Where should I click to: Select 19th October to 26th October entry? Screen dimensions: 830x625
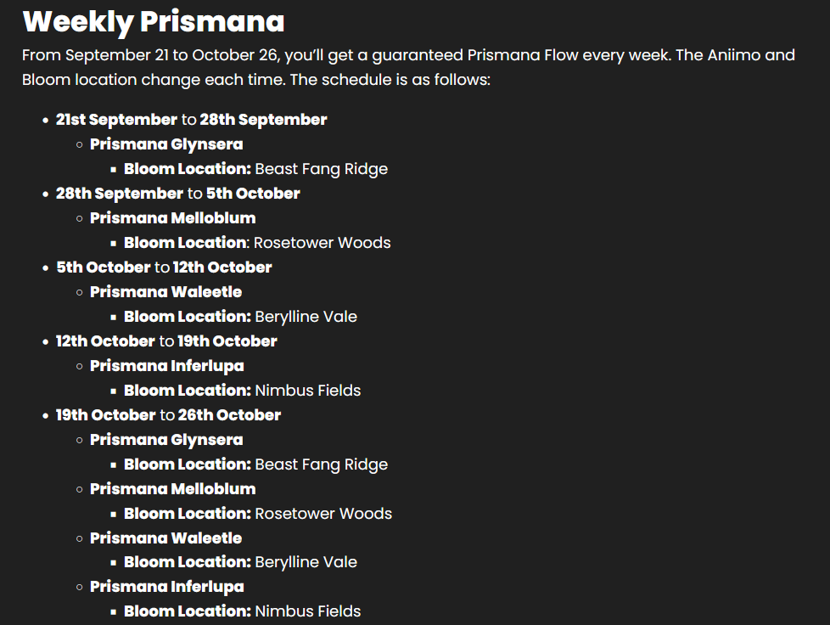click(168, 415)
